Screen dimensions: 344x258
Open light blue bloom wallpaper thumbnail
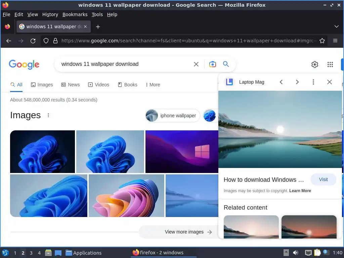(x=110, y=152)
